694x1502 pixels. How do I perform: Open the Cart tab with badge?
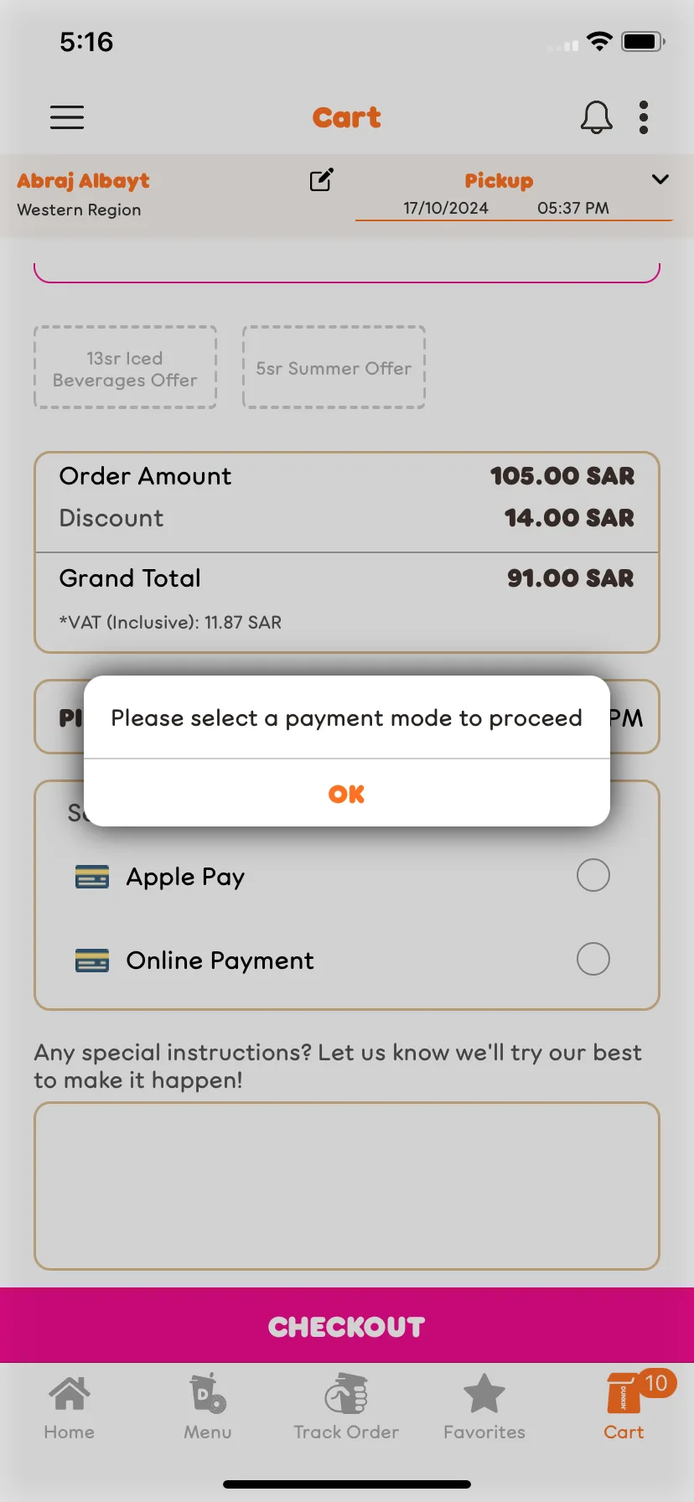(x=624, y=1408)
